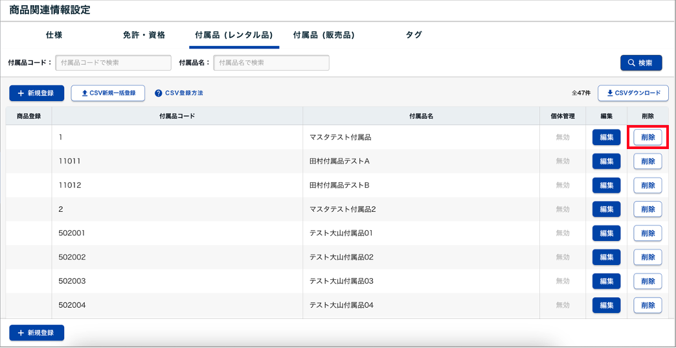Switch to the 仕様 tab
The image size is (676, 348).
pos(54,35)
